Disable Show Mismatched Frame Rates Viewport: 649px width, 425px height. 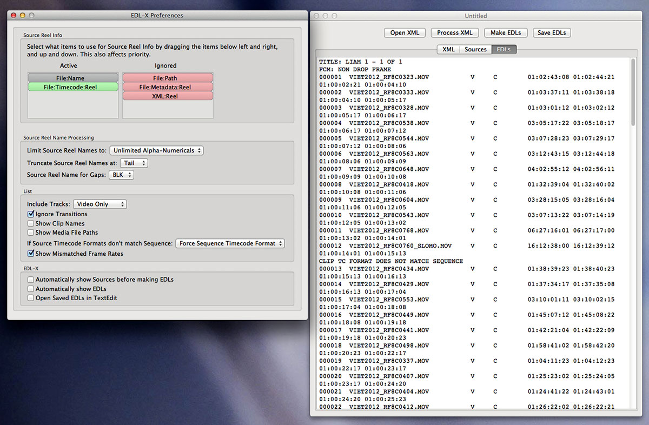pos(31,254)
